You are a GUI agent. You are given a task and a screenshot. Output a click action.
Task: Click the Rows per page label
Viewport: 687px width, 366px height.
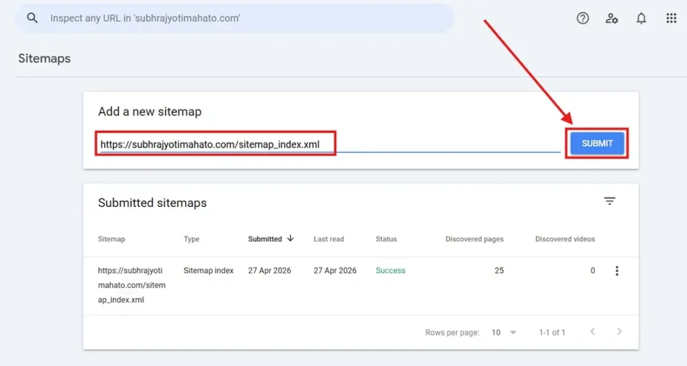[x=452, y=332]
